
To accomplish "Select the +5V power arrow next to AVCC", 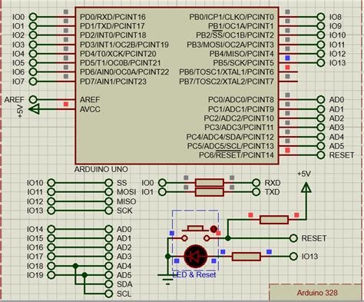I will 34,109.
